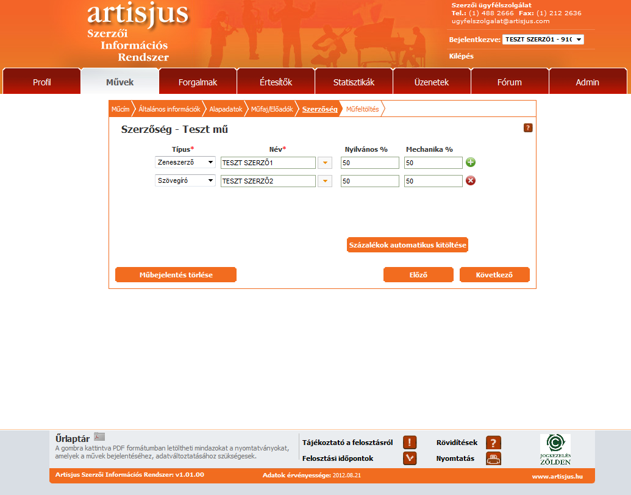The width and height of the screenshot is (631, 495).
Task: Click the Nyomtatás printer icon
Action: click(x=493, y=458)
